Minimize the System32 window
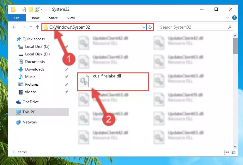The height and width of the screenshot is (165, 243). coord(202,9)
